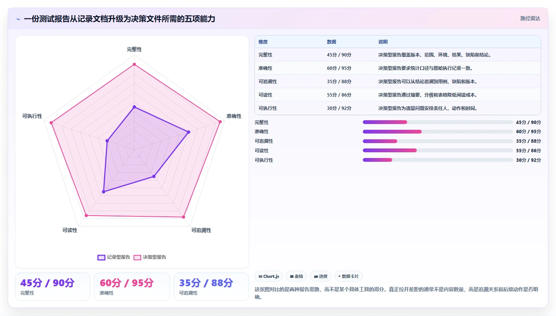Click the 30分 / 92分 table cell

(339, 108)
